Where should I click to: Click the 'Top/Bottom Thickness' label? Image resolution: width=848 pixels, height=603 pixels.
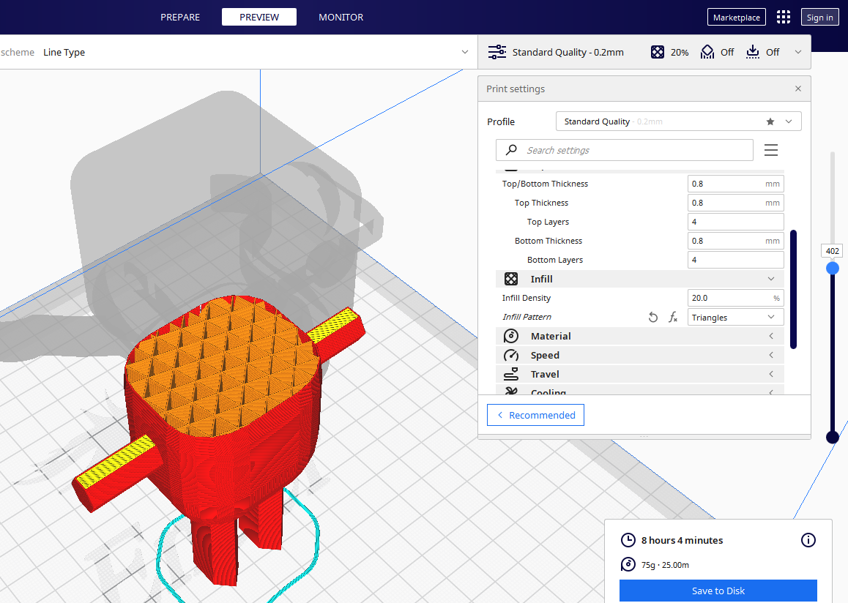pyautogui.click(x=545, y=184)
